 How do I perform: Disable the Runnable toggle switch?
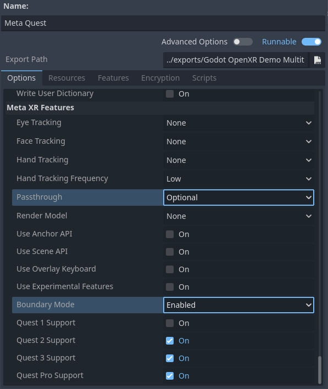pyautogui.click(x=312, y=42)
